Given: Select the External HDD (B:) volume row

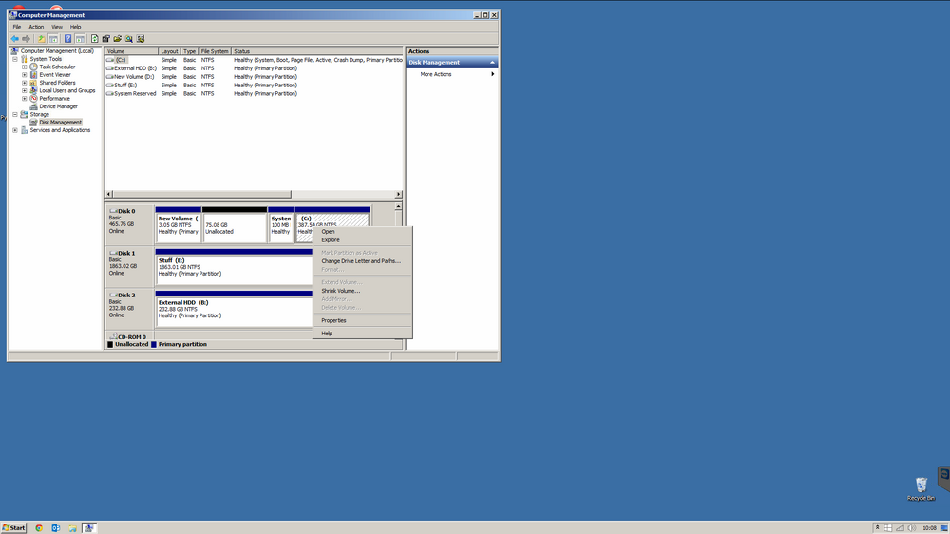Looking at the screenshot, I should tap(254, 68).
